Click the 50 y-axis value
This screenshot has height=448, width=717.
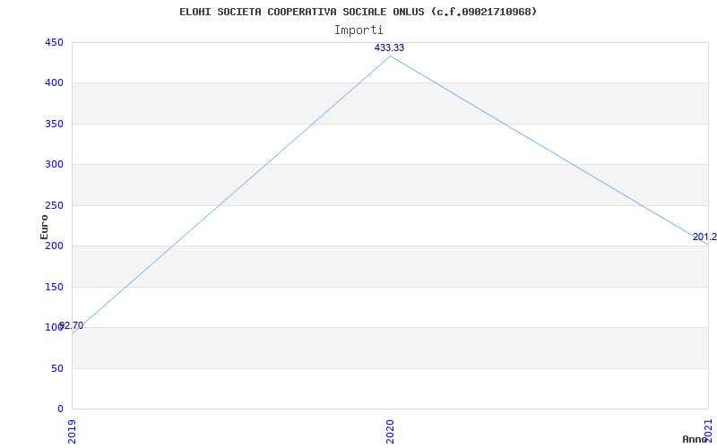(x=56, y=368)
